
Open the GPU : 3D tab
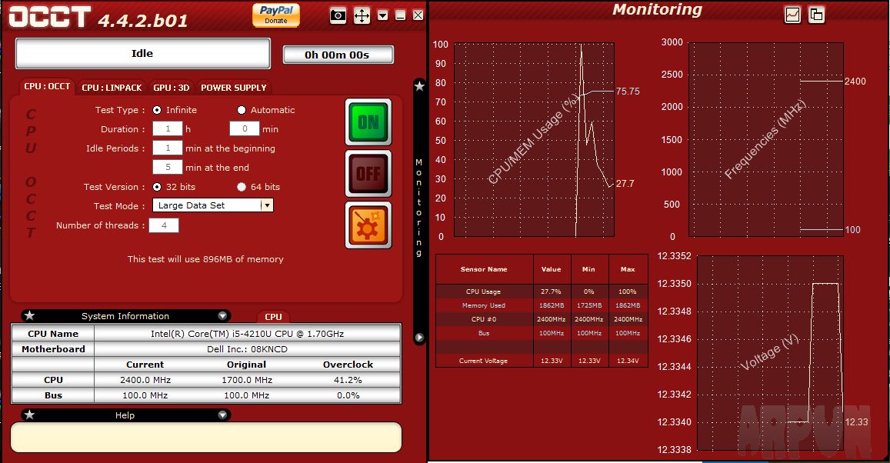coord(172,88)
